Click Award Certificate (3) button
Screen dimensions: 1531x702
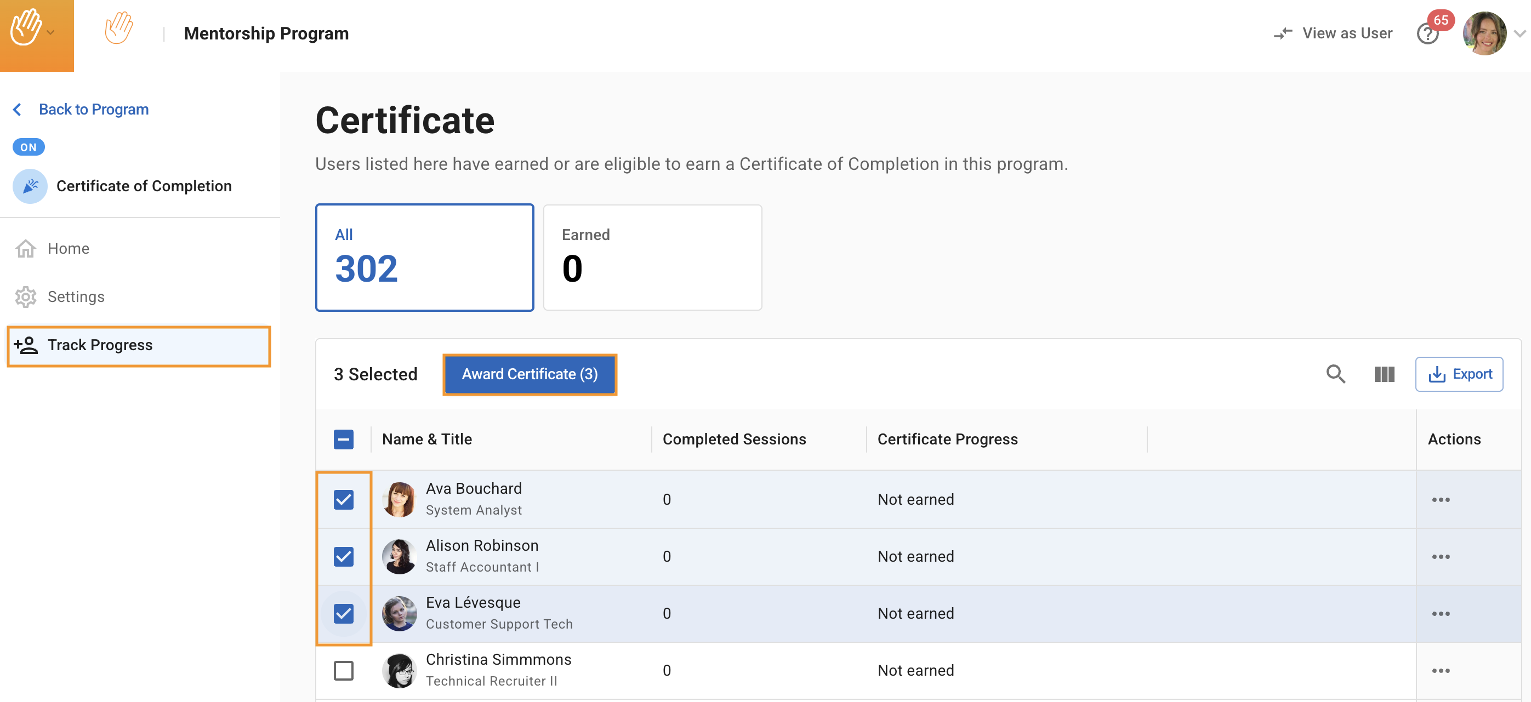tap(530, 374)
